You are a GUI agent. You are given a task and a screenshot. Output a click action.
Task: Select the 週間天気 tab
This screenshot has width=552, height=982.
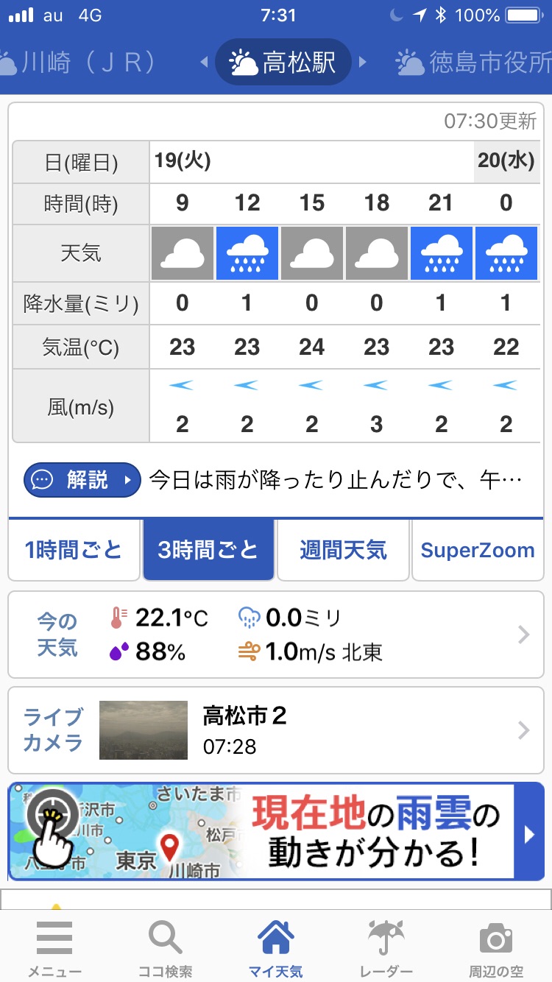coord(343,550)
